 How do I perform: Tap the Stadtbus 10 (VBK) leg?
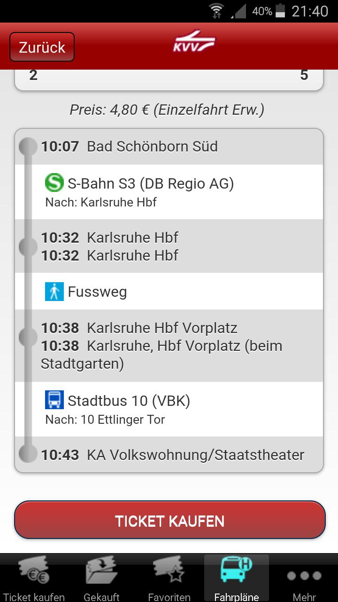click(x=169, y=409)
